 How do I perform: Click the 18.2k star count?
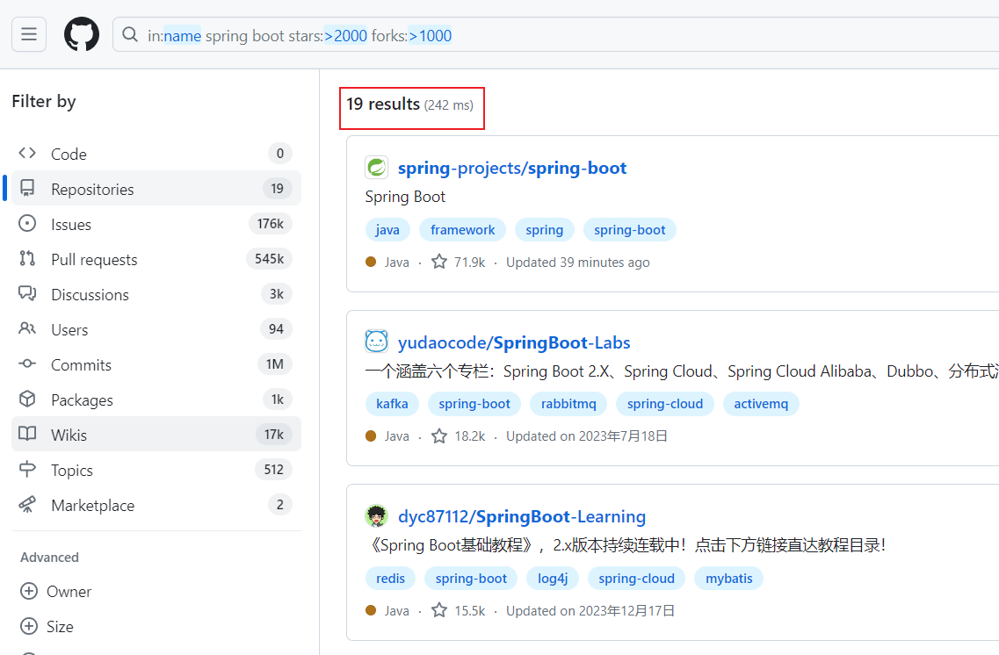click(x=458, y=436)
